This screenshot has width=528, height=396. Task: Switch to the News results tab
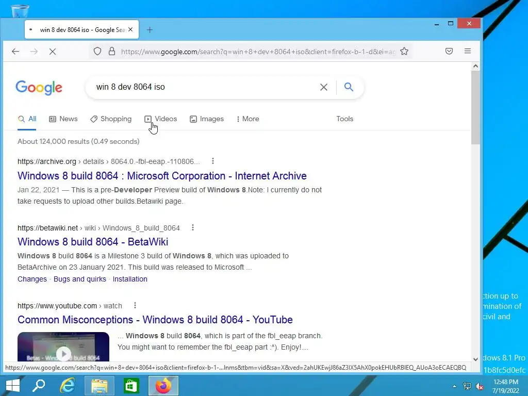pos(63,119)
